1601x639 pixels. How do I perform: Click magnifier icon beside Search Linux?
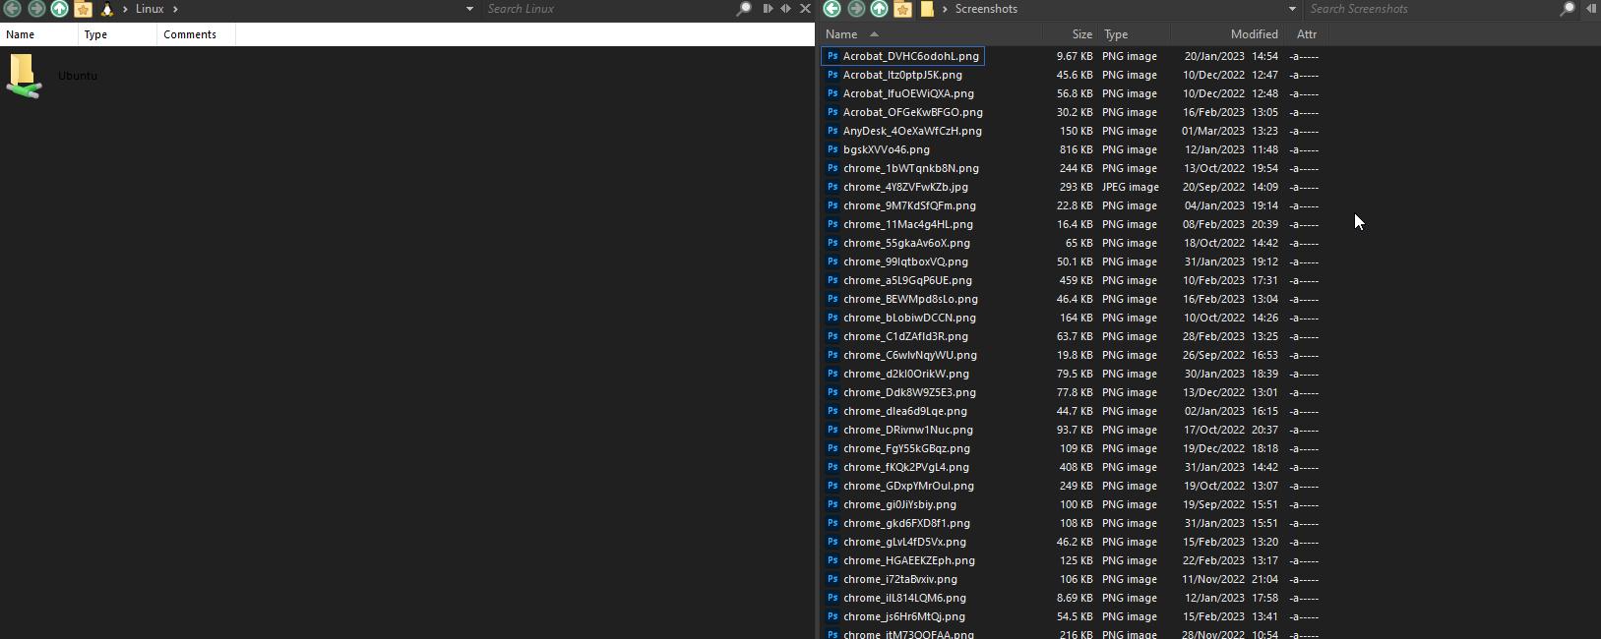[744, 9]
